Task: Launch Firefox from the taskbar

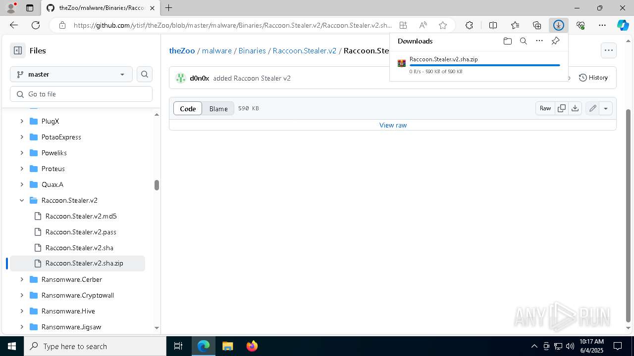Action: 252,346
